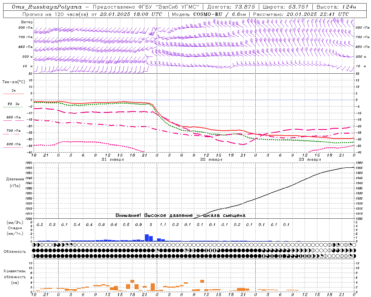Click the Тем-ра(°C) axis title

click(x=14, y=82)
